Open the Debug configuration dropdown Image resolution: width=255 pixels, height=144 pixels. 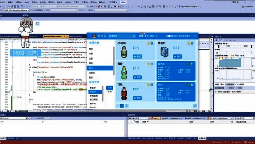36,6
